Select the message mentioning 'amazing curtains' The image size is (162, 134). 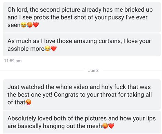tap(82, 45)
